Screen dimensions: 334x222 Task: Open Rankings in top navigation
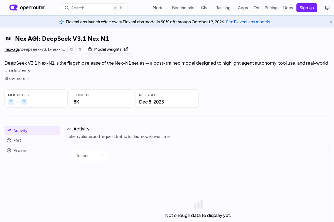(x=224, y=8)
